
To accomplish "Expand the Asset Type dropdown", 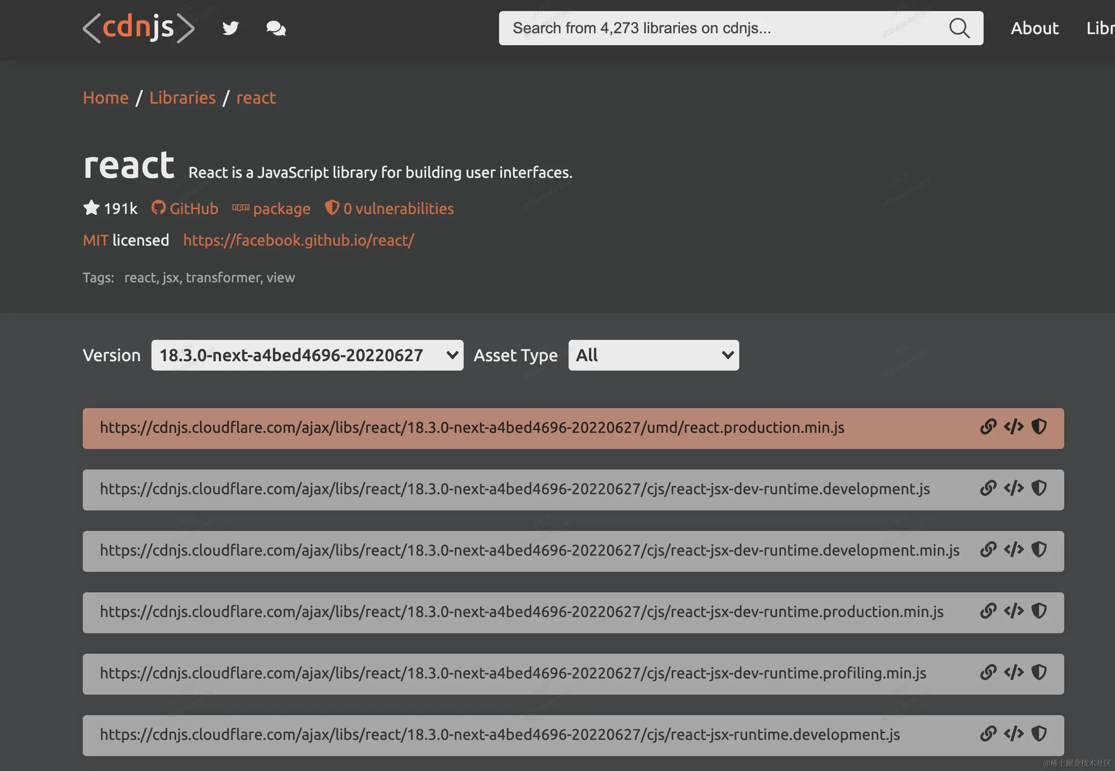I will coord(653,355).
